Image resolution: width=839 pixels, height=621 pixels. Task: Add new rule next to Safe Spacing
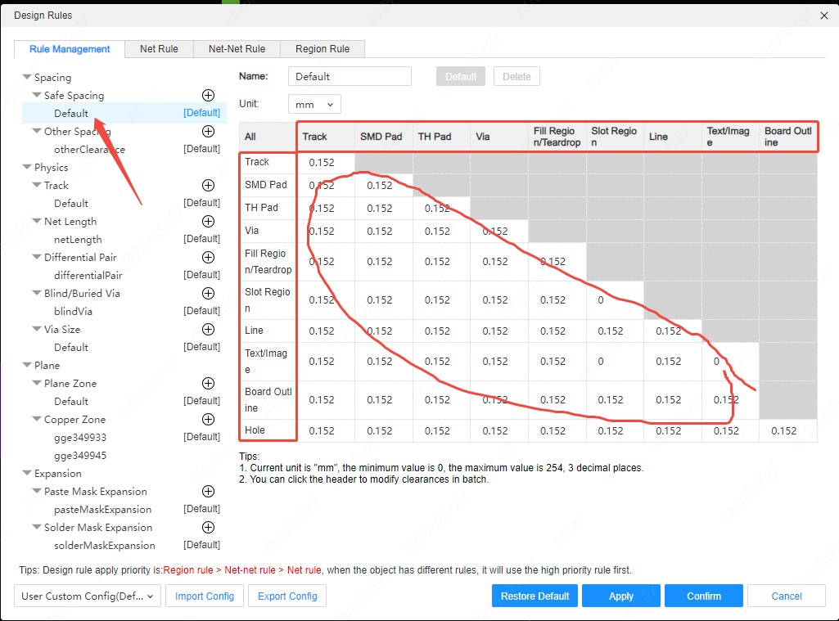[x=208, y=96]
